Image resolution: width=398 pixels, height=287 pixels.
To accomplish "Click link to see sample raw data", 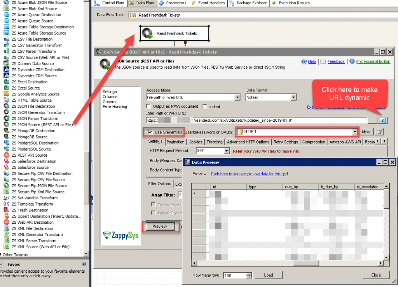I will tap(249, 174).
